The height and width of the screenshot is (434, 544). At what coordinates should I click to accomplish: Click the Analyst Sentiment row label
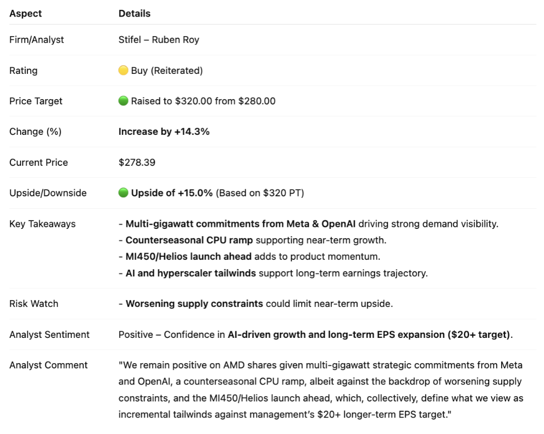click(x=49, y=335)
